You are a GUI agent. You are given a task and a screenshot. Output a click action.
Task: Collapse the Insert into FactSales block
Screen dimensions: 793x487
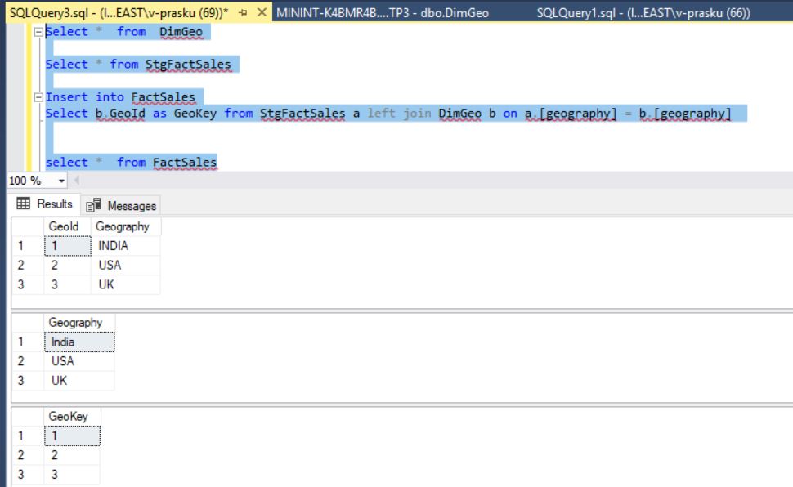click(x=38, y=97)
